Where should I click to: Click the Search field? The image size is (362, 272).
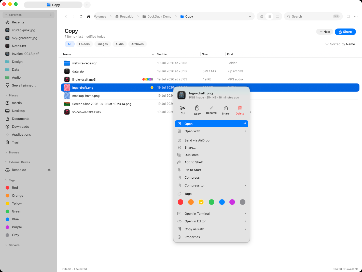tap(313, 17)
